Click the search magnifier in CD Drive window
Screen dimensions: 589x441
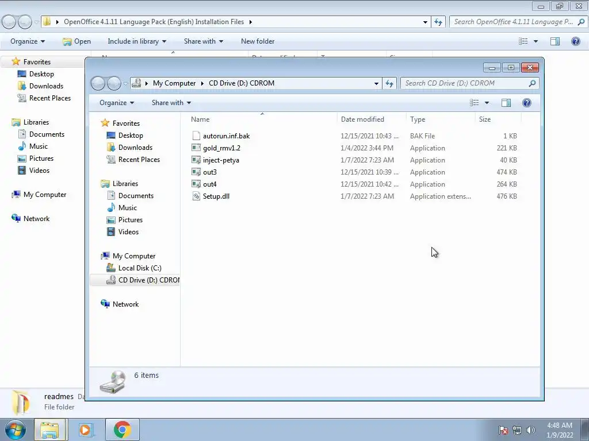[x=532, y=83]
